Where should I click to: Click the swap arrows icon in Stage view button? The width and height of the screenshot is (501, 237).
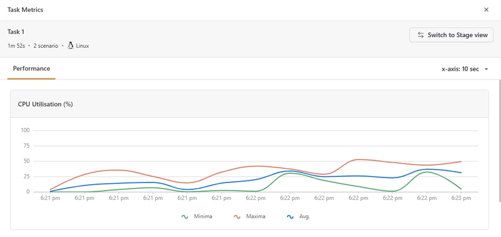420,35
